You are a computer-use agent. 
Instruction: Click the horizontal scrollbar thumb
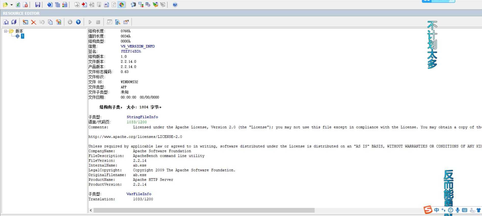click(x=204, y=210)
